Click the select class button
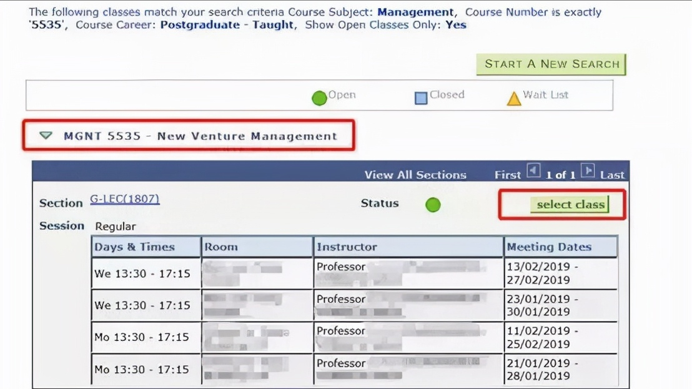The image size is (692, 389). [570, 205]
